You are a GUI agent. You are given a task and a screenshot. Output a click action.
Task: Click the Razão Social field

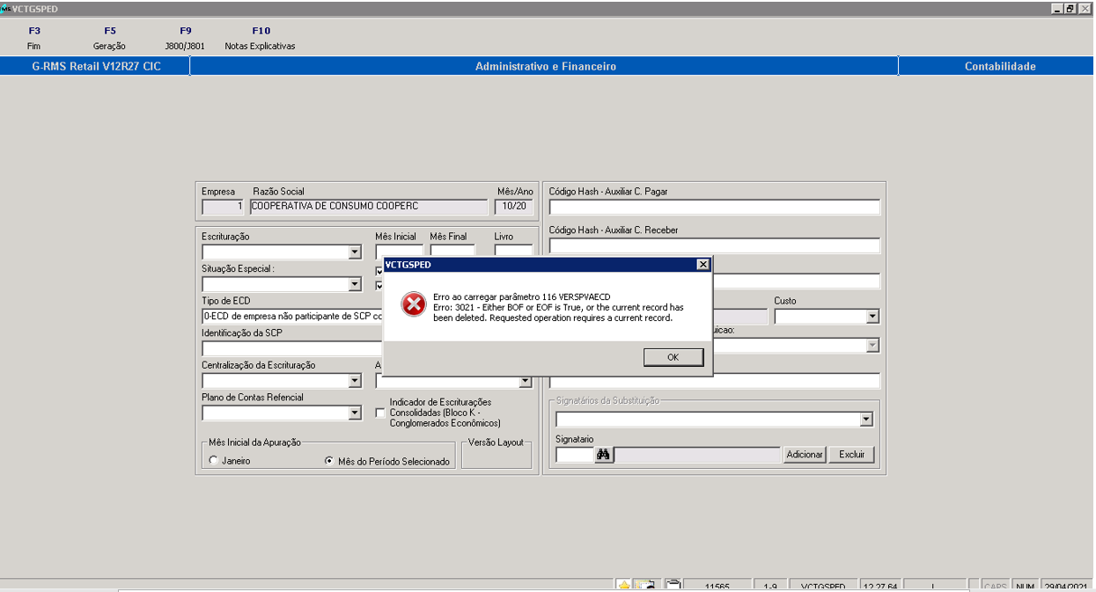[369, 208]
